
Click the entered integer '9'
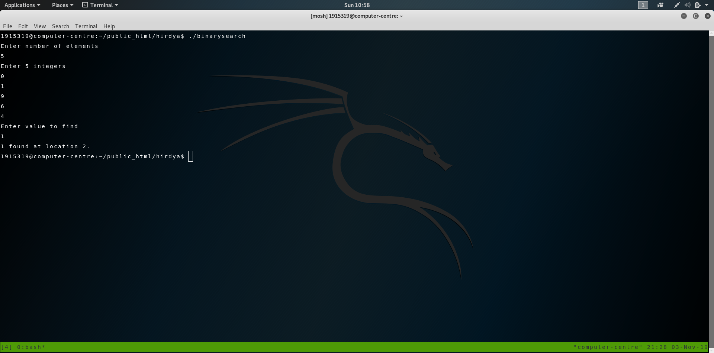tap(3, 96)
